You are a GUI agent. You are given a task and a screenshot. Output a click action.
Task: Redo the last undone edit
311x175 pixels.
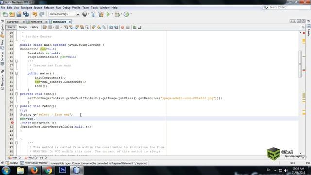coord(42,14)
